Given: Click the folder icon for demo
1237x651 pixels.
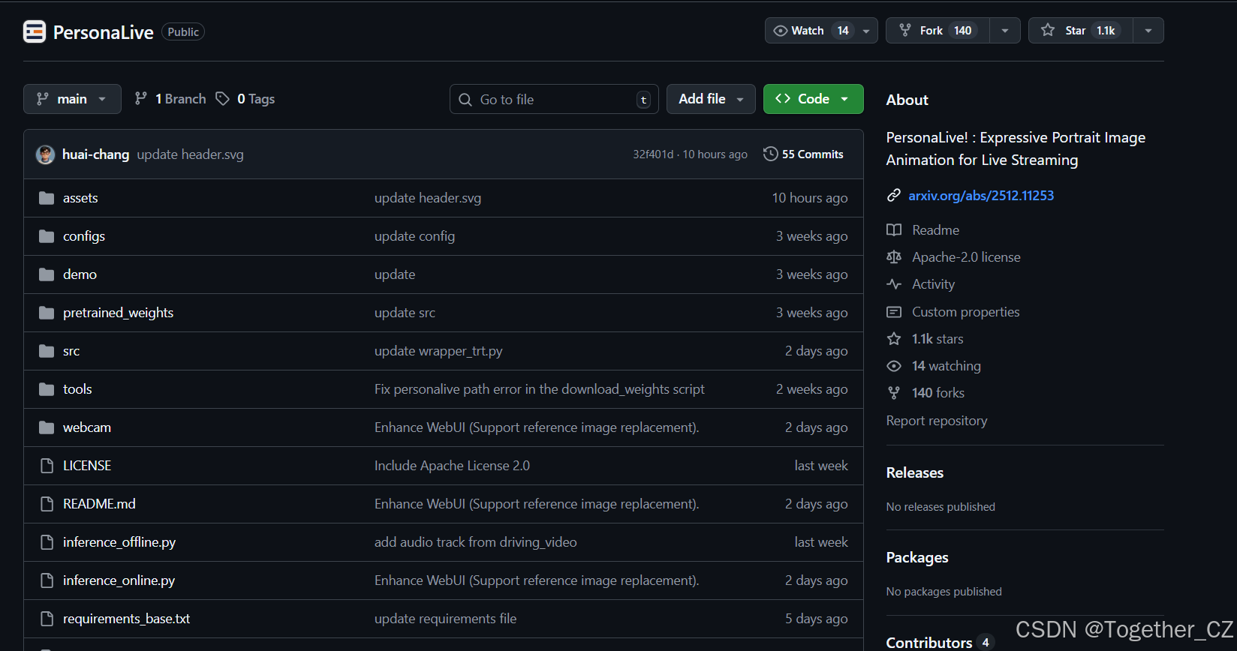Looking at the screenshot, I should coord(47,274).
